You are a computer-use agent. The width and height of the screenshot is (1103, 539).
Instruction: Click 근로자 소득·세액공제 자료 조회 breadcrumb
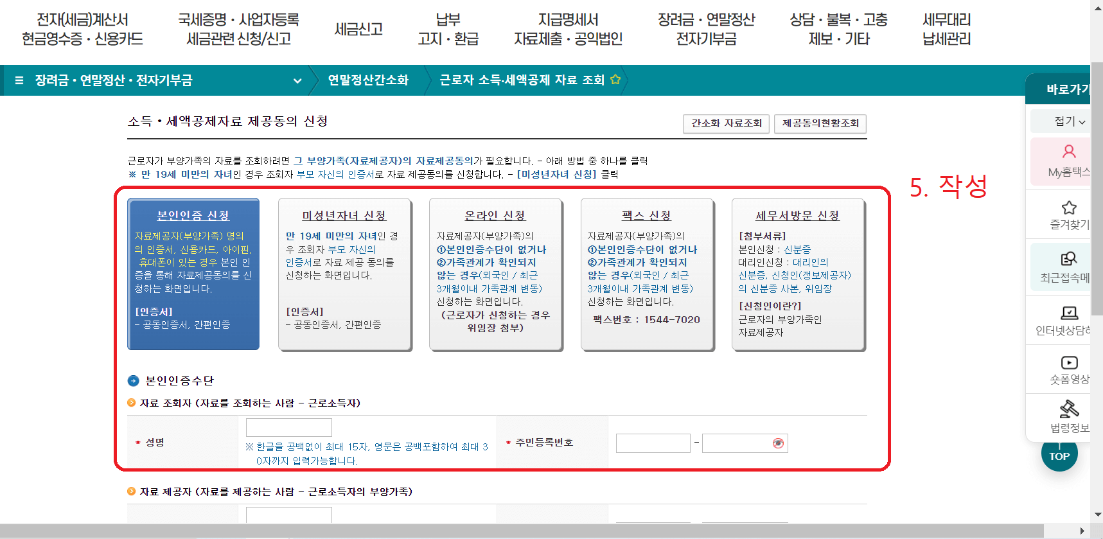coord(522,80)
